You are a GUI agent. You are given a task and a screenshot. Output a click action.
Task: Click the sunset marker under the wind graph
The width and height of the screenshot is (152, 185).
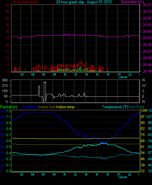(123, 77)
